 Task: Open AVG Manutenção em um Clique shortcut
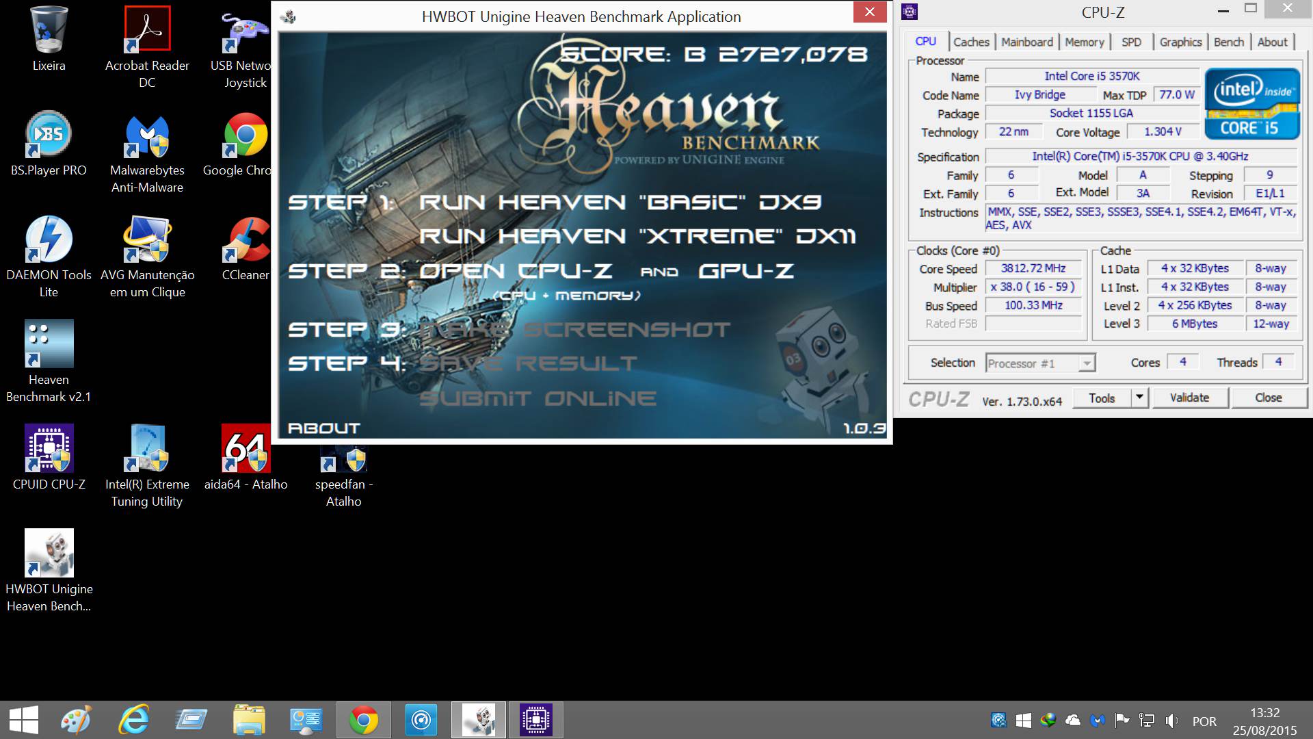147,257
